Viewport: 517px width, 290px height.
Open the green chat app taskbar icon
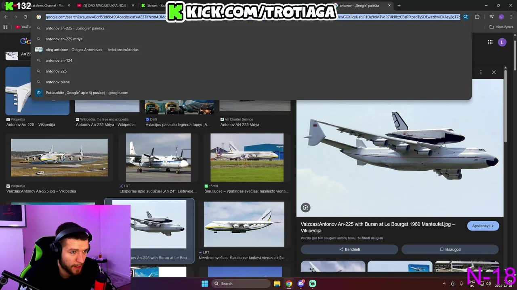coord(313,284)
